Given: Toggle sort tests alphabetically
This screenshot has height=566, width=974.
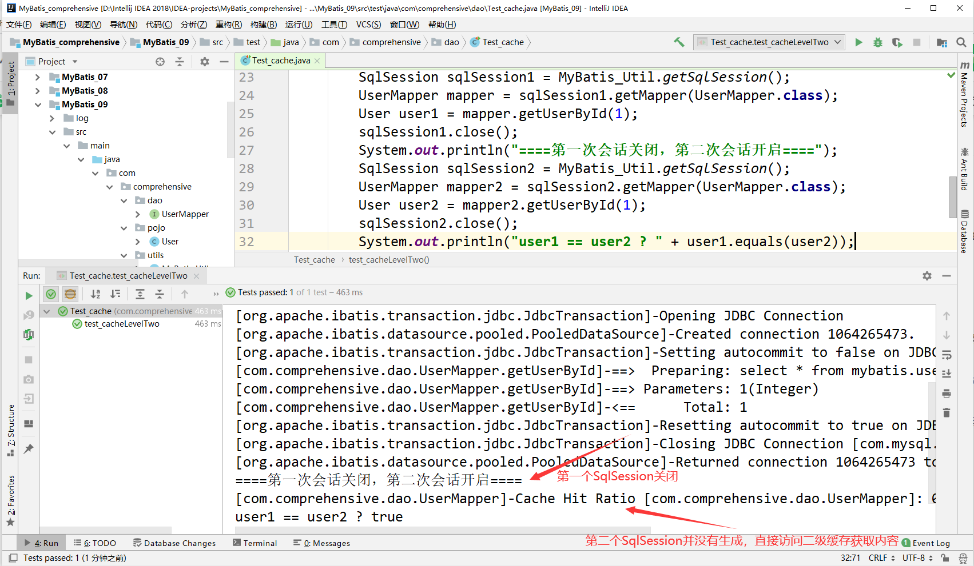Looking at the screenshot, I should (x=96, y=294).
